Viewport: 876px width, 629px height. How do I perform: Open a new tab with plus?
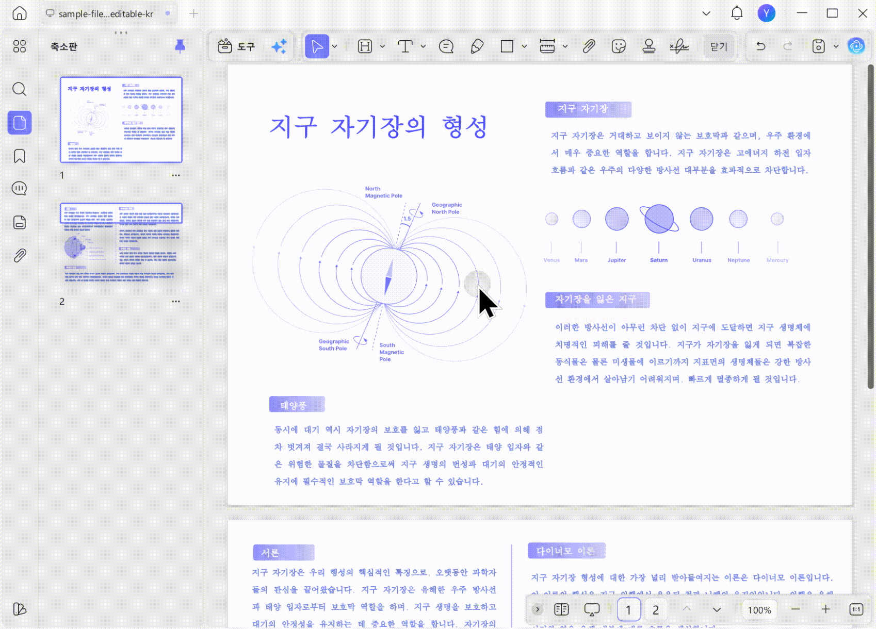click(194, 13)
